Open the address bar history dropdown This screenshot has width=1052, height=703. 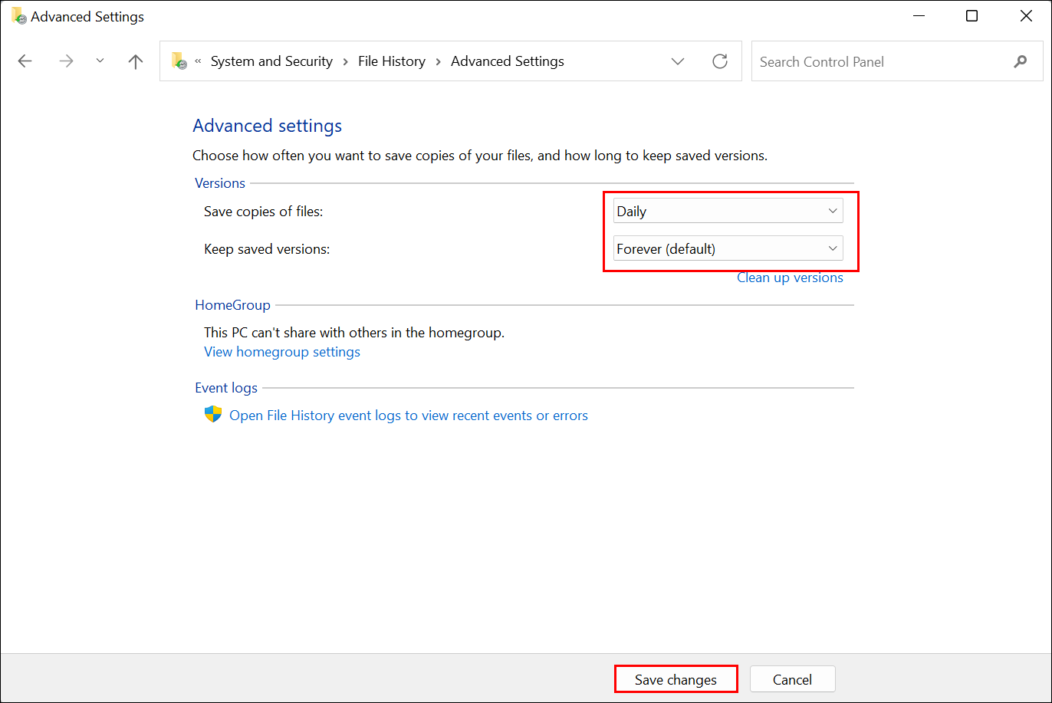678,61
